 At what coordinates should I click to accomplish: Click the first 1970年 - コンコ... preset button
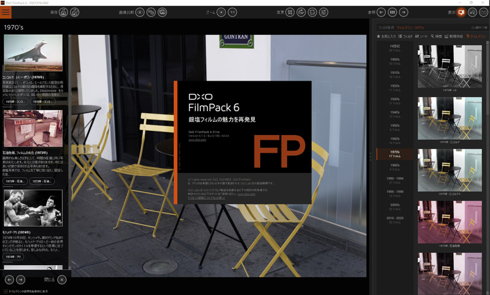pos(15,102)
